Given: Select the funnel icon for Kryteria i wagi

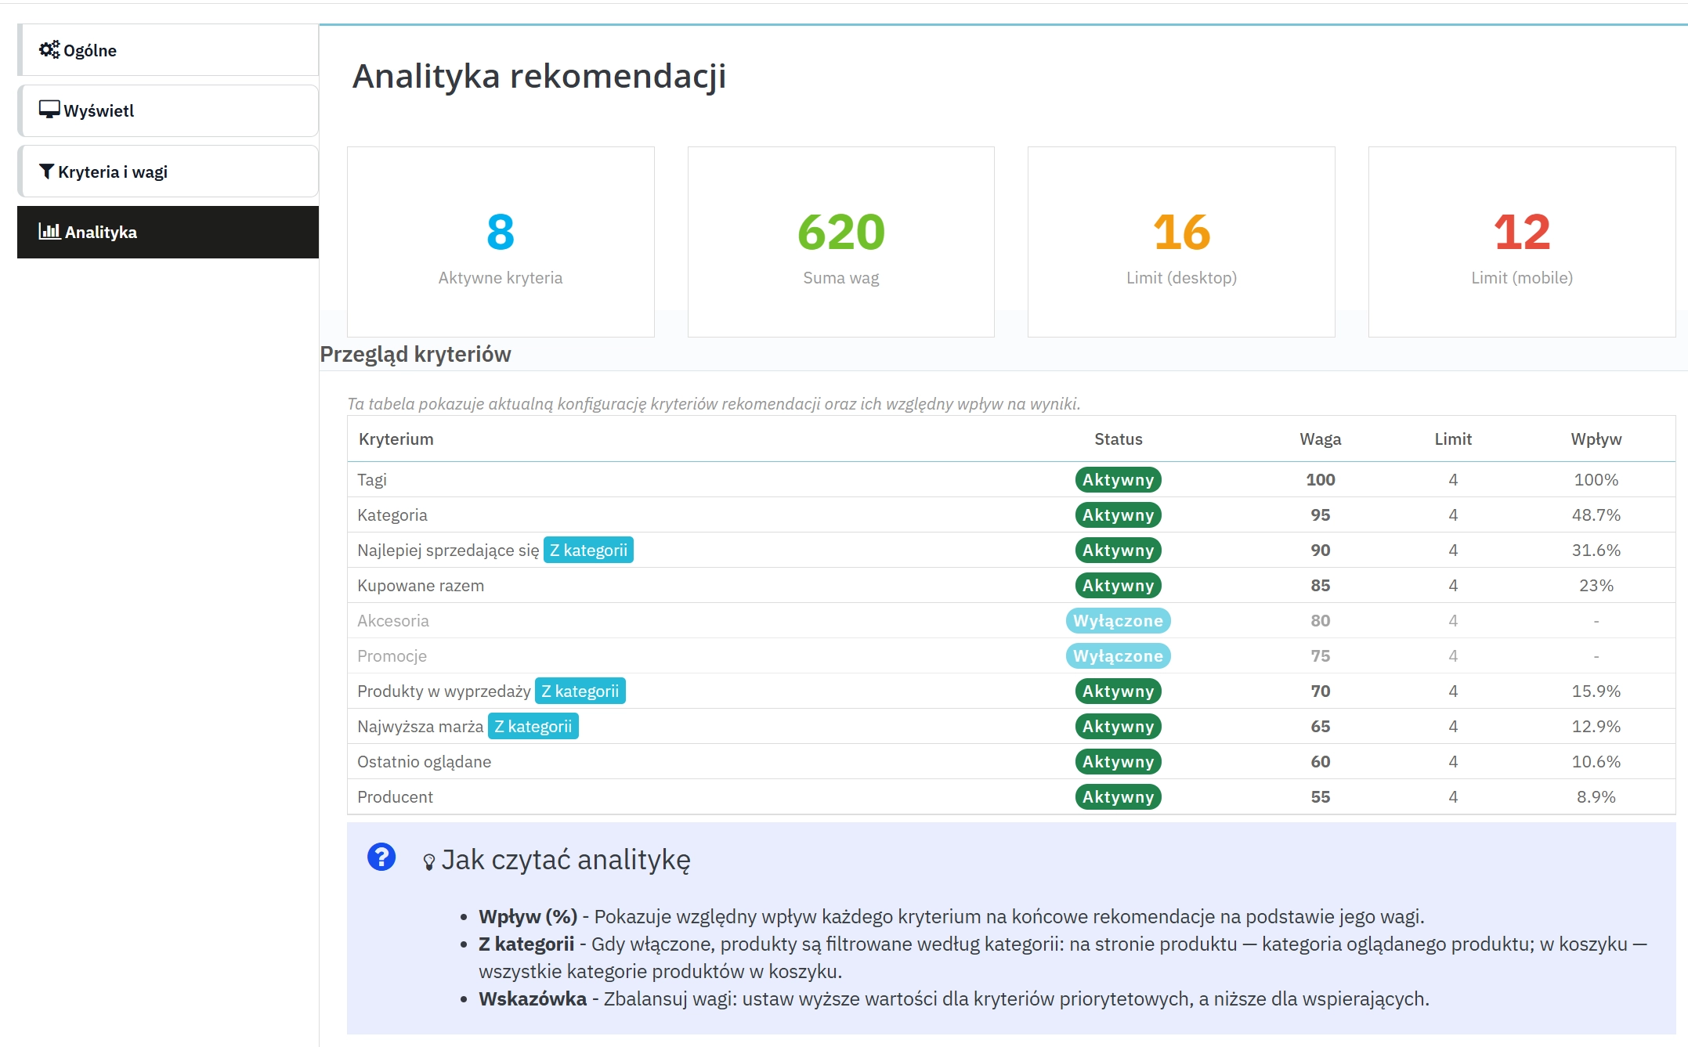Looking at the screenshot, I should [46, 170].
